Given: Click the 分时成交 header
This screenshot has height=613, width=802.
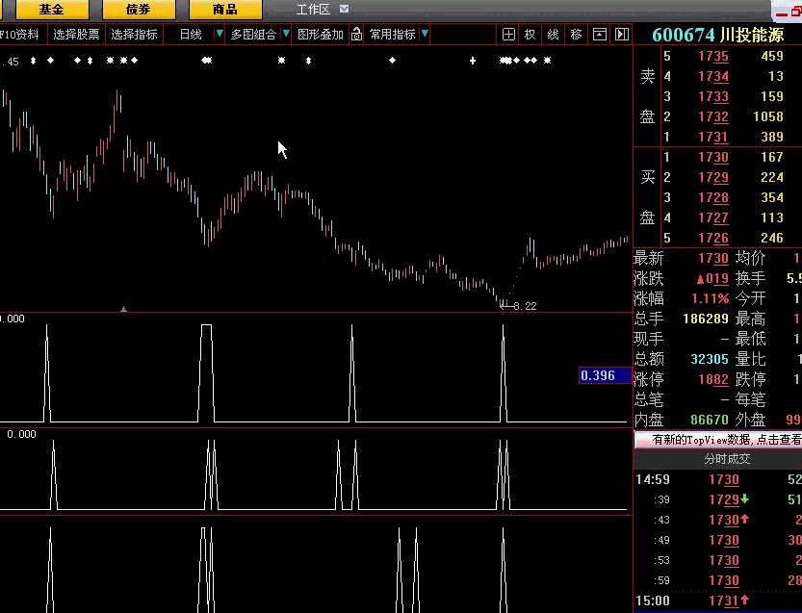Looking at the screenshot, I should [x=727, y=459].
